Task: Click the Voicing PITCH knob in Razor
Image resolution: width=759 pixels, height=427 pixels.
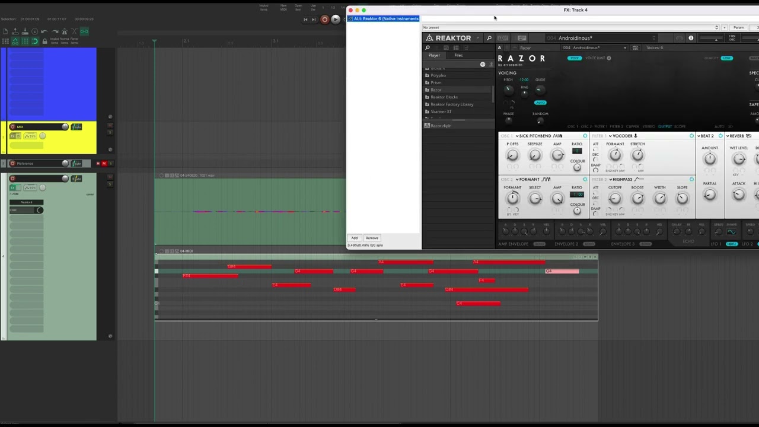Action: coord(508,89)
